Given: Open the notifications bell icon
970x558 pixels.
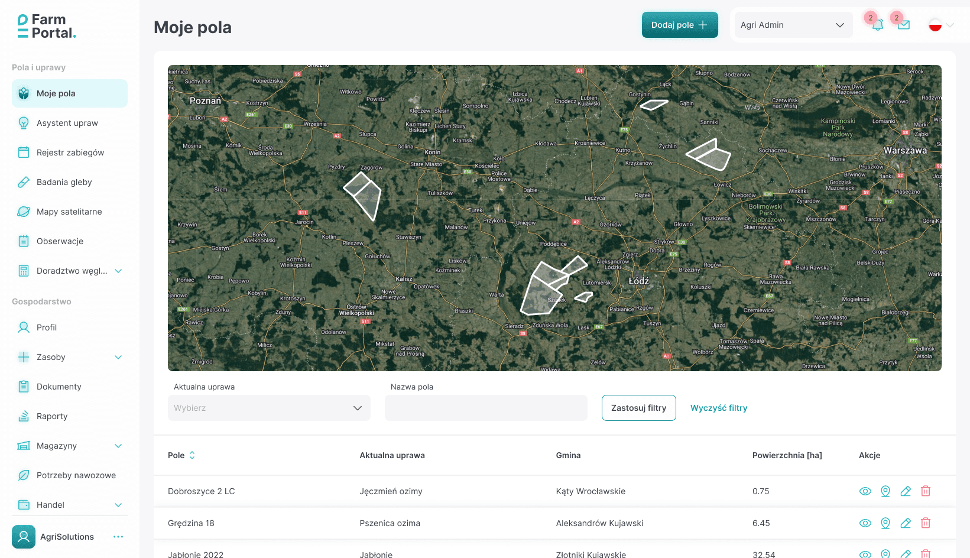Looking at the screenshot, I should [x=877, y=25].
